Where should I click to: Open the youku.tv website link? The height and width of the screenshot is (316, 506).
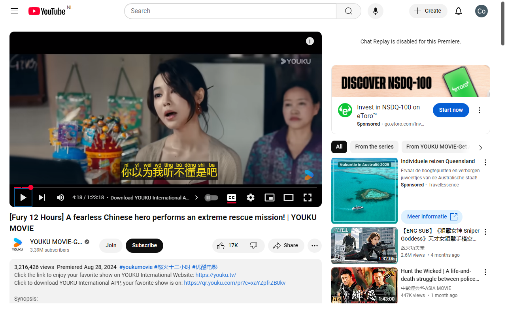pos(216,275)
